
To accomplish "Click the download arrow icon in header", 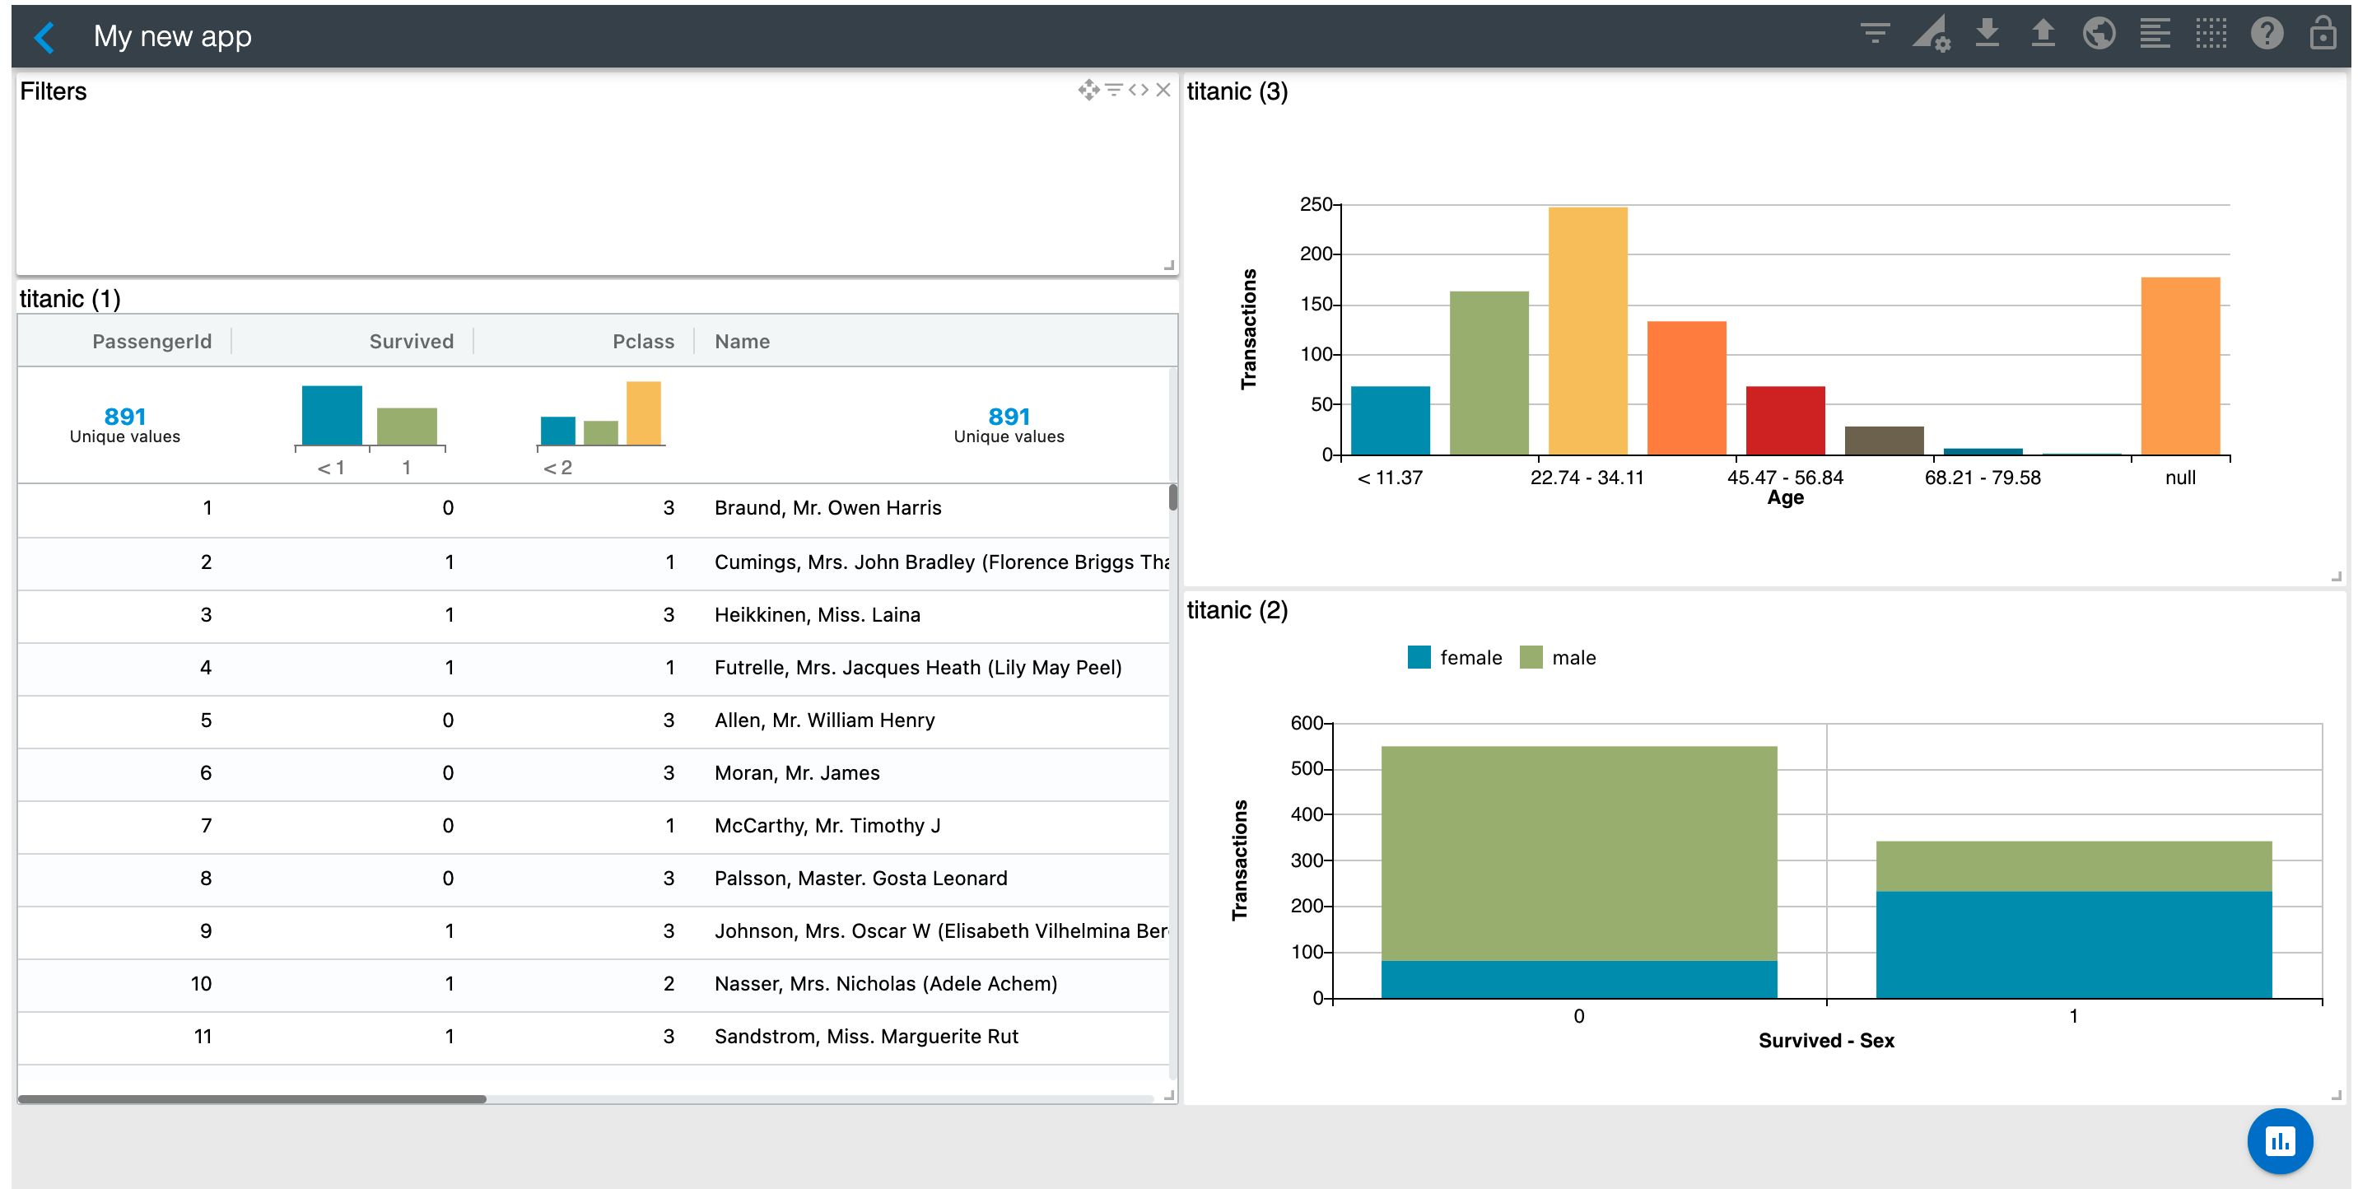I will click(1987, 35).
